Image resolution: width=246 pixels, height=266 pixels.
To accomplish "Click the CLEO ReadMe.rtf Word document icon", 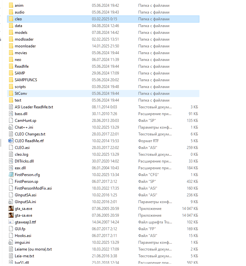I will coord(11,141).
